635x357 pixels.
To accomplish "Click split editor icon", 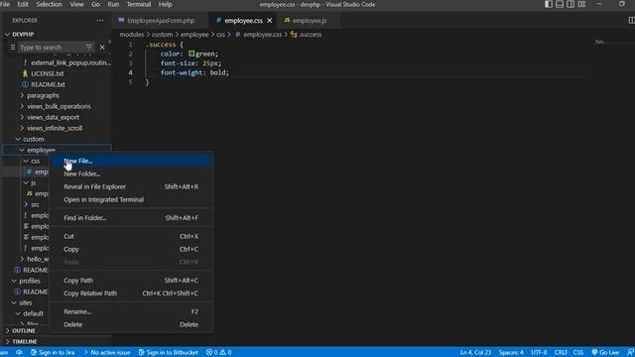I will coord(631,20).
